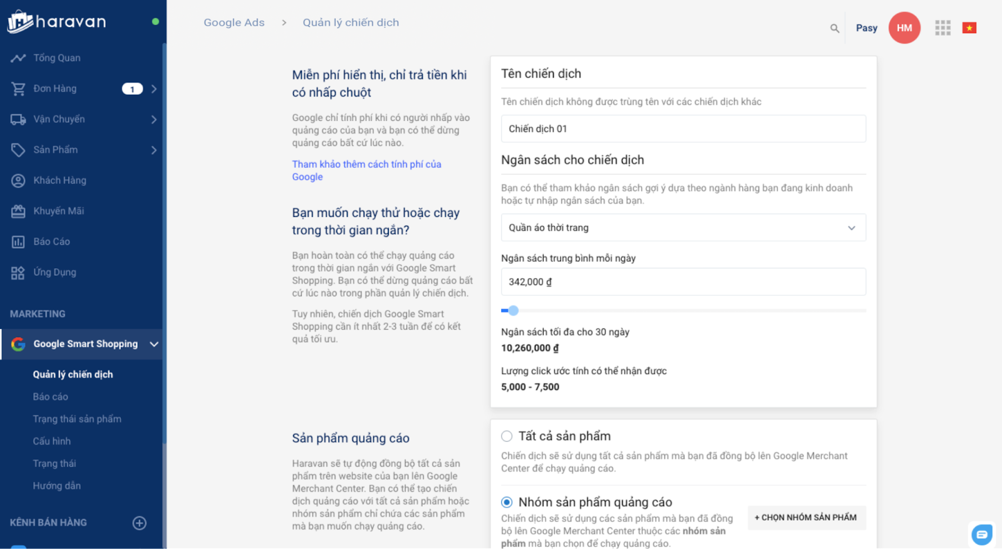Open Trạng thái sản phẩm submenu
The image size is (1002, 549).
click(77, 419)
